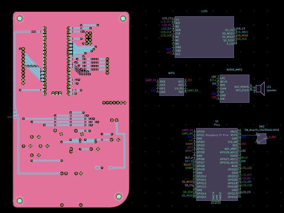Click the SD_SCK label beside LCD1 pin 15

point(242,39)
